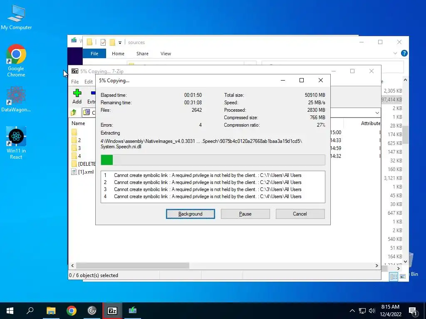Image resolution: width=426 pixels, height=319 pixels.
Task: Open the Windows Start menu
Action: pyautogui.click(x=10, y=311)
